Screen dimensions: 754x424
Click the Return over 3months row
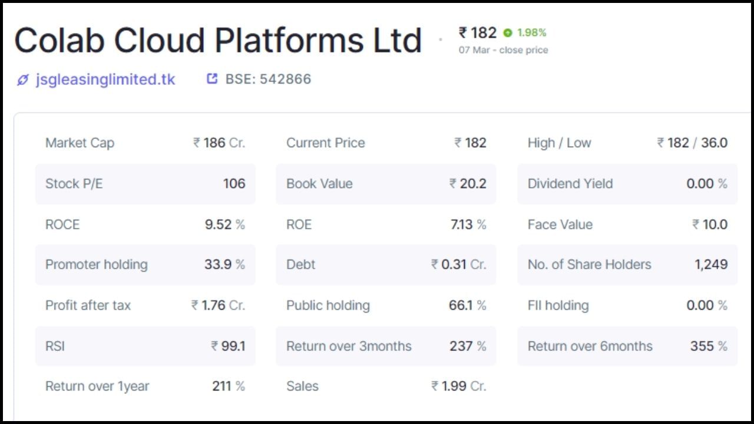pyautogui.click(x=386, y=346)
